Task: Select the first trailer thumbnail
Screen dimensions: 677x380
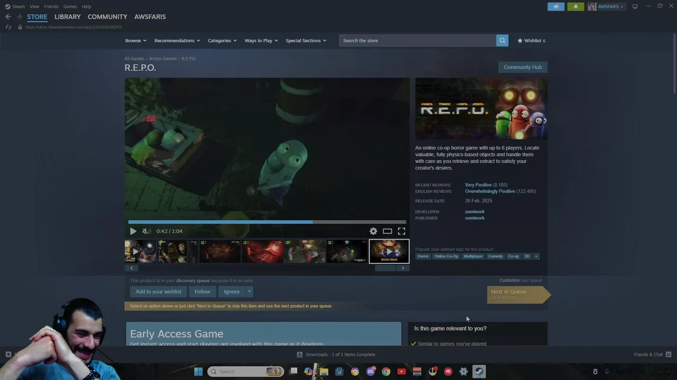Action: (140, 252)
